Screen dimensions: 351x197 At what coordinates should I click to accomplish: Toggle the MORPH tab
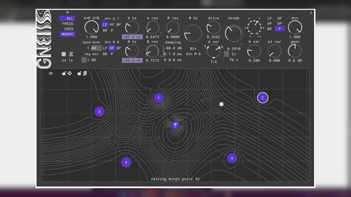[x=67, y=34]
